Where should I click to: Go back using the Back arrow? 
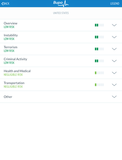5,4
